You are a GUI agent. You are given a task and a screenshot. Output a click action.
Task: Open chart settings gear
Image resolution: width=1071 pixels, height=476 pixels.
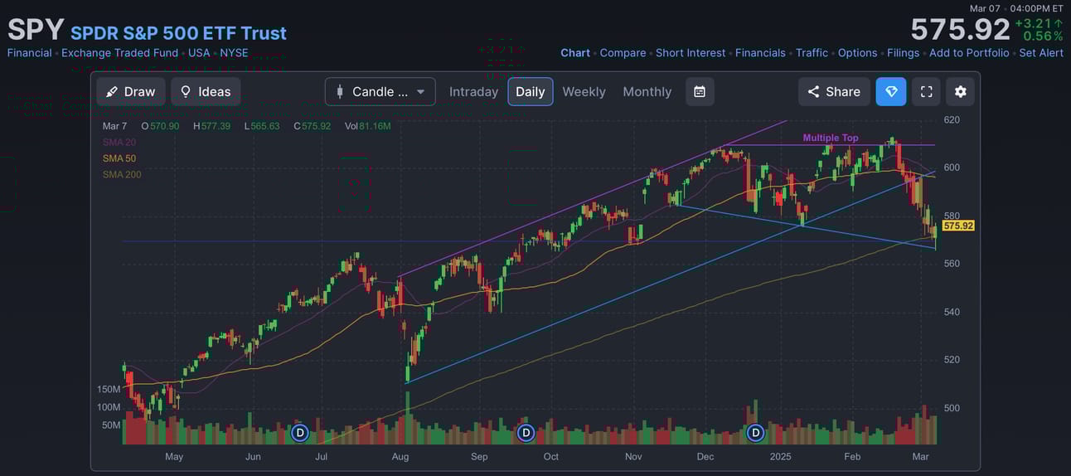tap(961, 91)
